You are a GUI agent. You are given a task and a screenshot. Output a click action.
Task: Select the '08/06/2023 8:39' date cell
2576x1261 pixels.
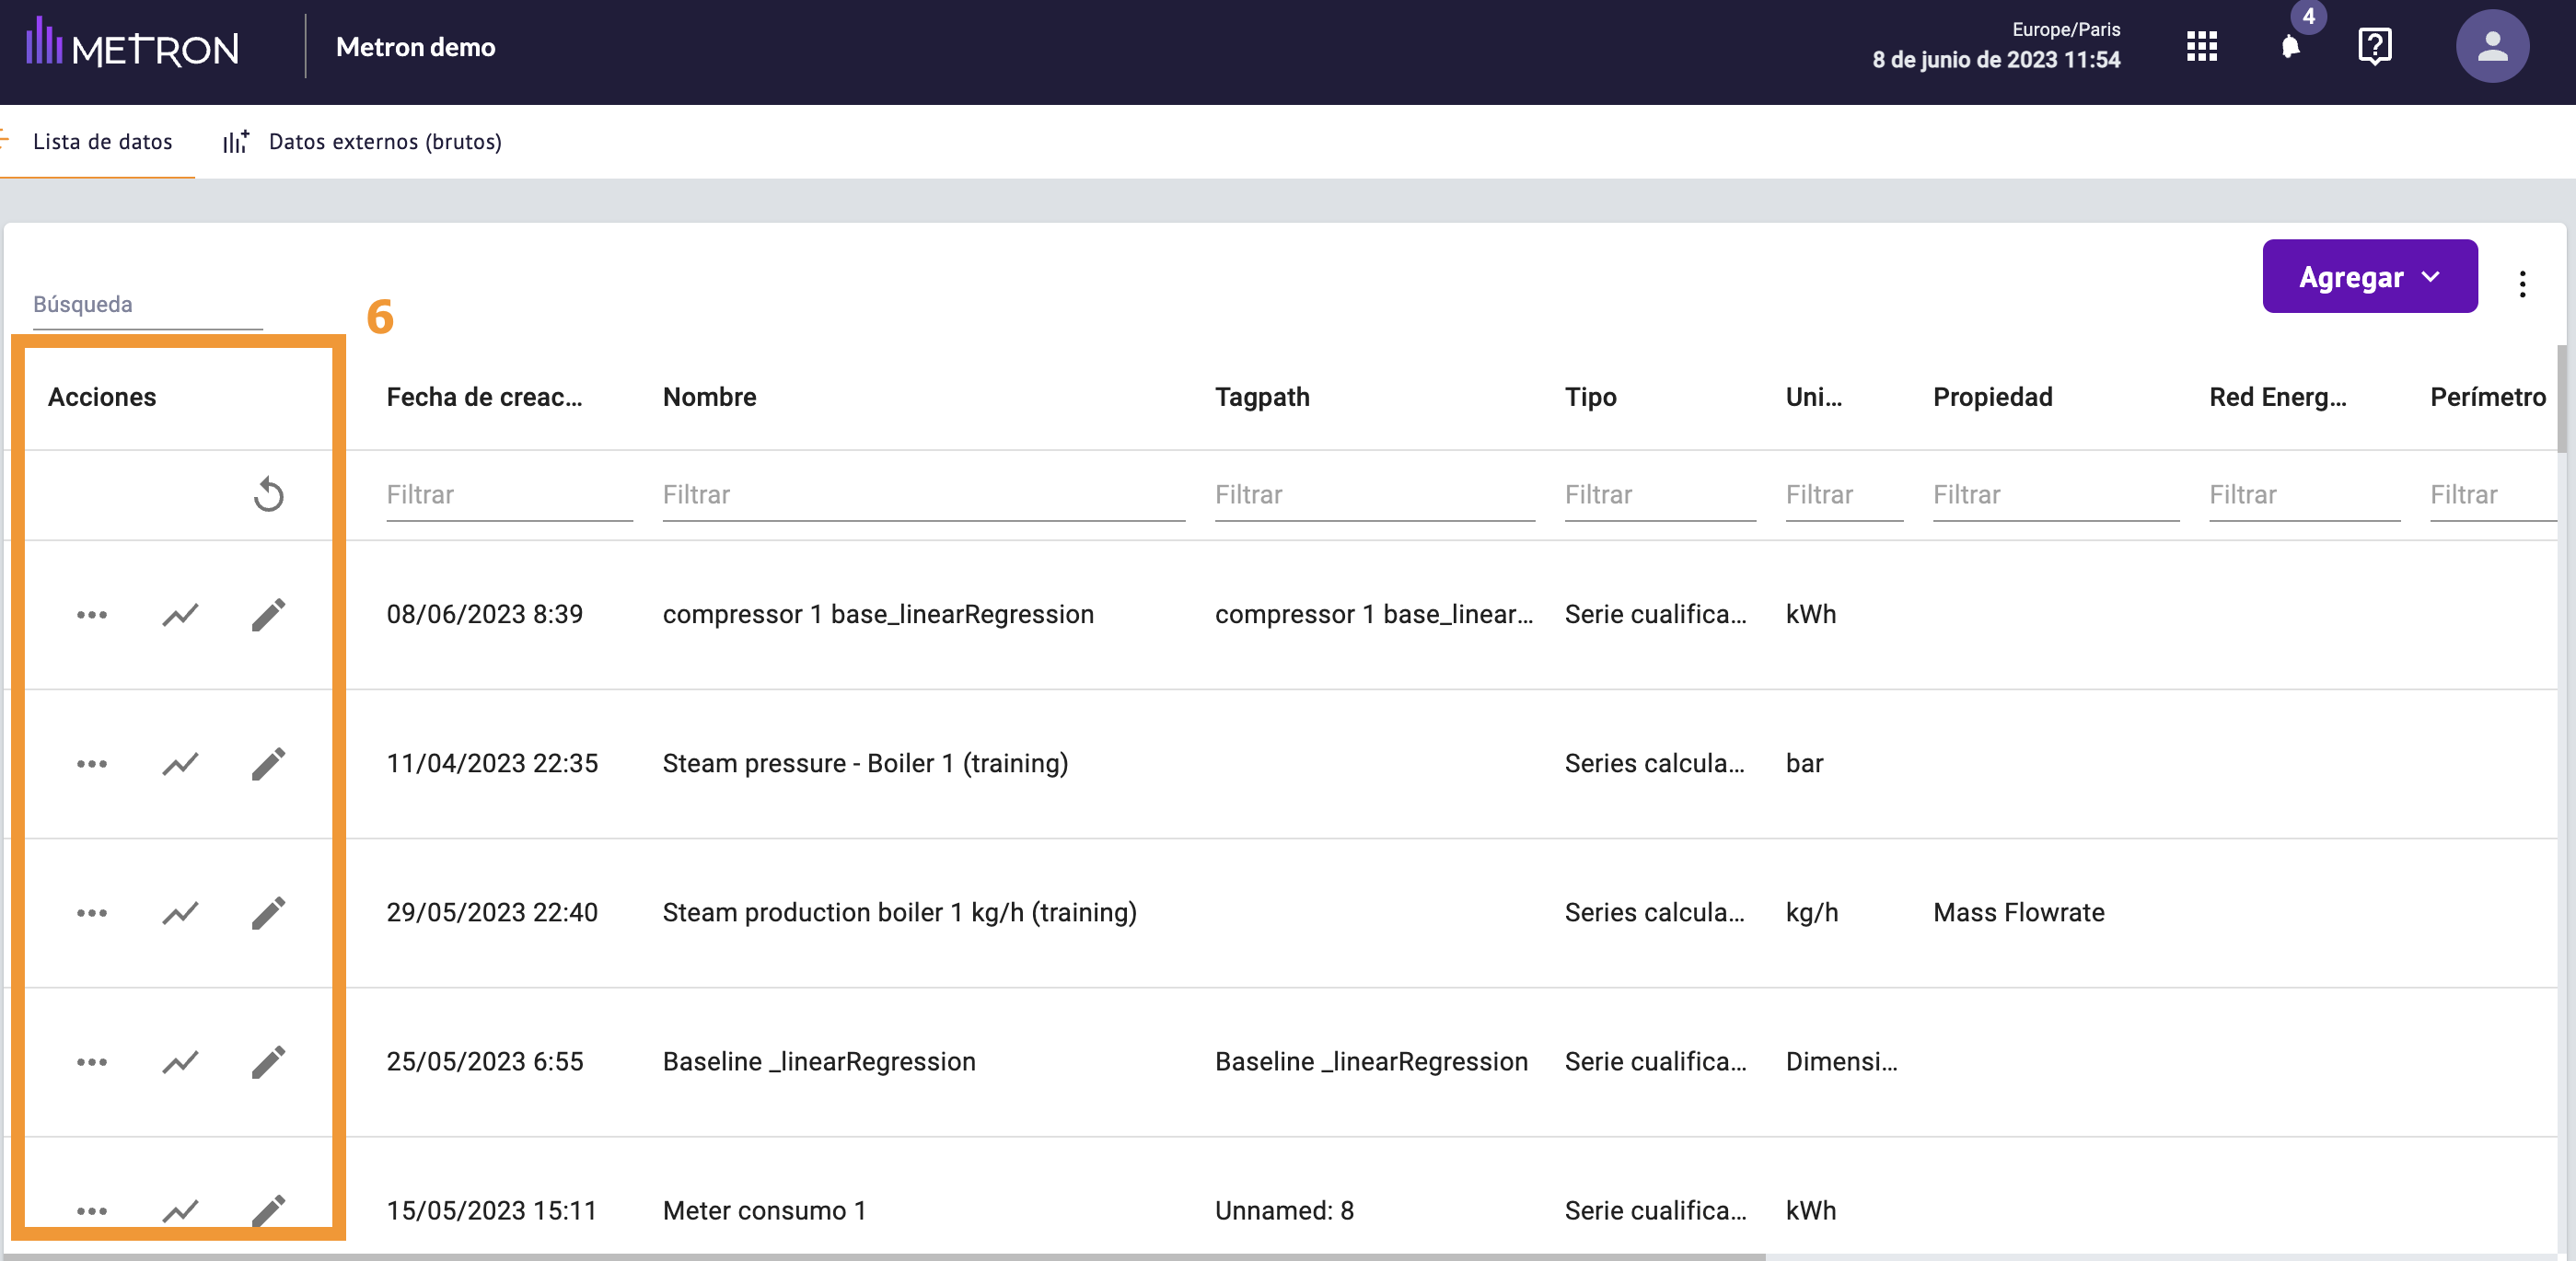pyautogui.click(x=484, y=615)
